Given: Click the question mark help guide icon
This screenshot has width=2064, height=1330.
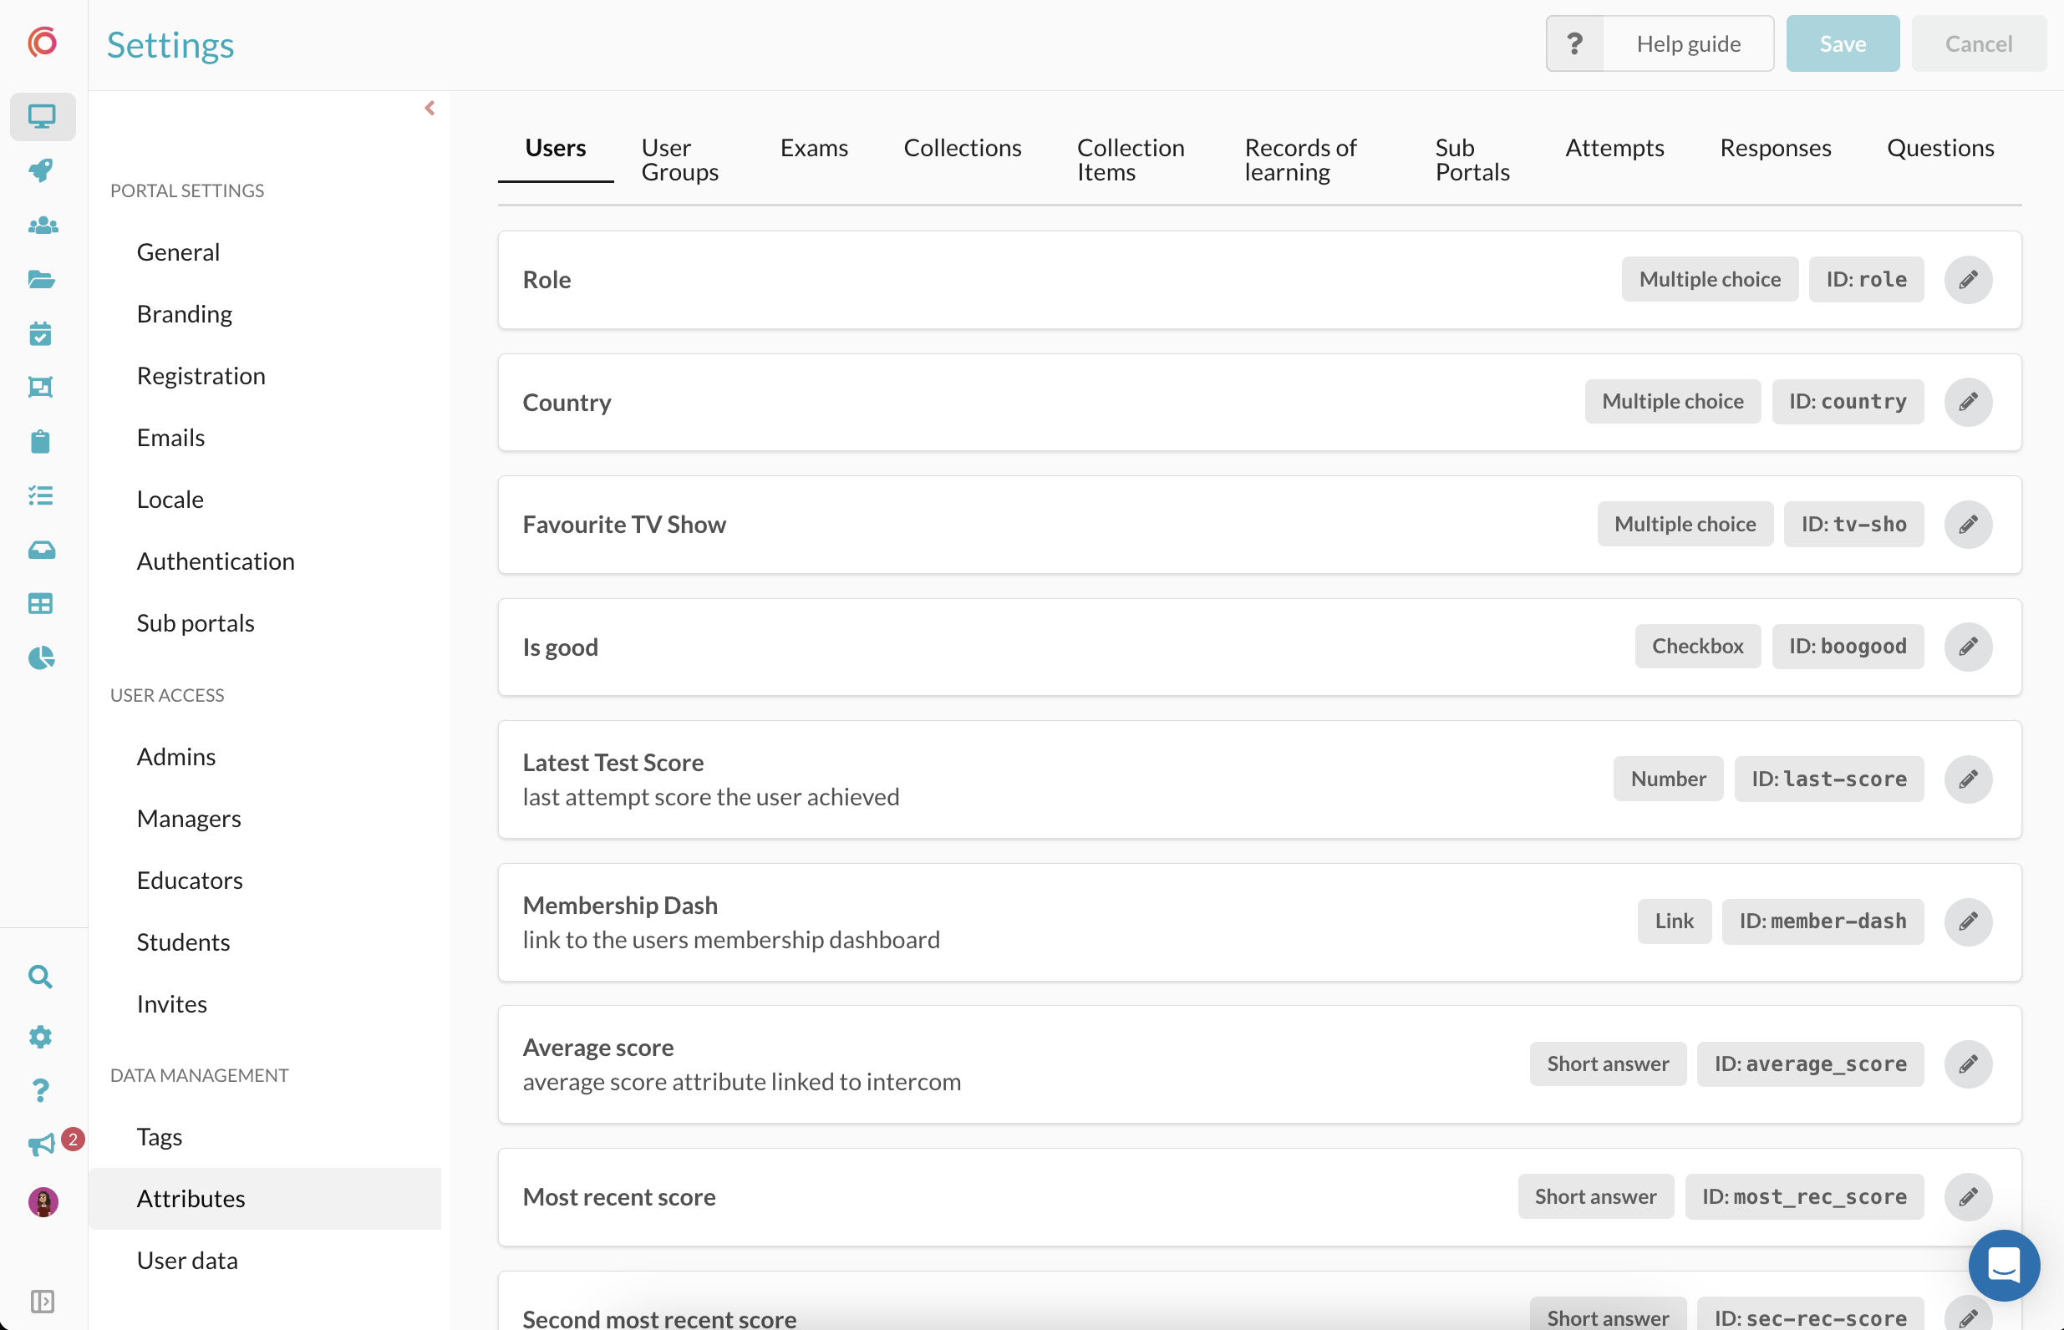Looking at the screenshot, I should pos(1574,44).
